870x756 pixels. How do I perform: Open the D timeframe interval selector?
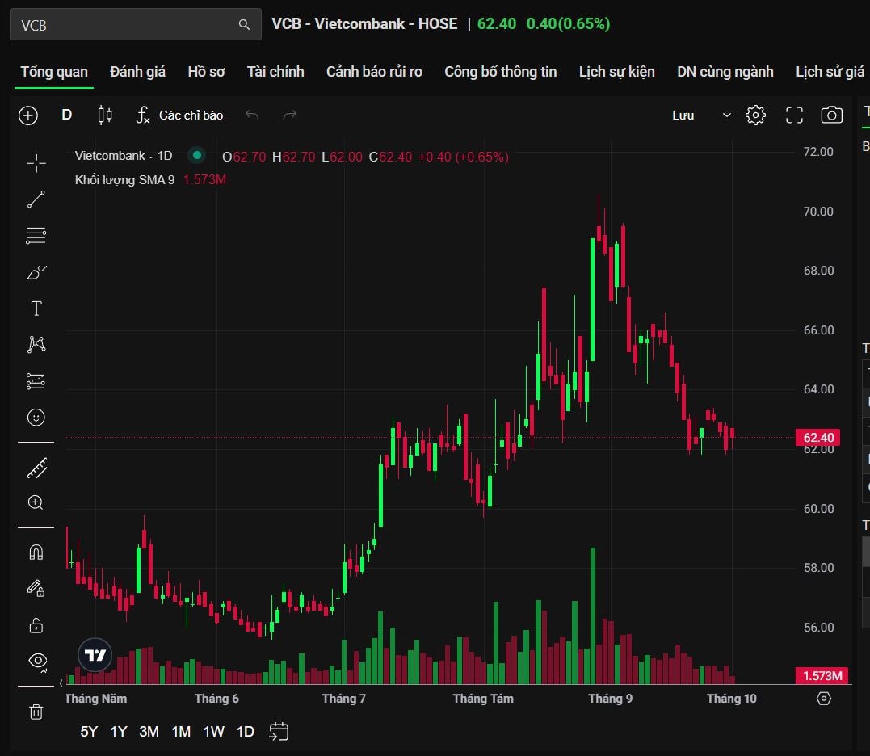click(67, 115)
